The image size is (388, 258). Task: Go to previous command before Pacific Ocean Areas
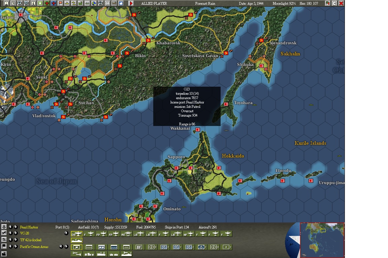coord(11,246)
